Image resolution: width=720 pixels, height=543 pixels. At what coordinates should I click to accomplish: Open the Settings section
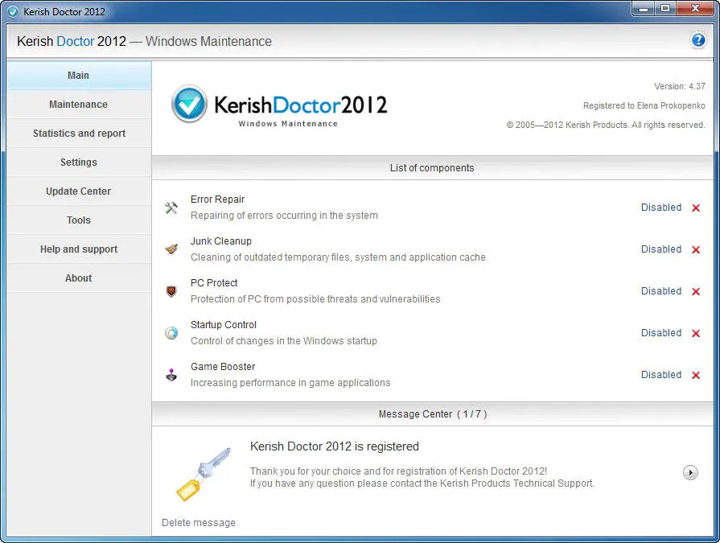click(x=79, y=162)
